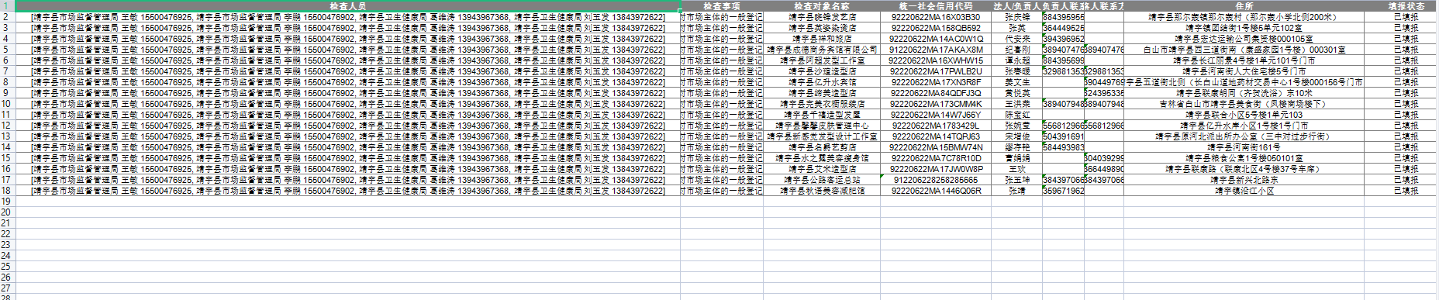Screen dimensions: 1439x300
Task: Select the cell containing 靖宇县祥和旅店
Action: click(x=822, y=38)
